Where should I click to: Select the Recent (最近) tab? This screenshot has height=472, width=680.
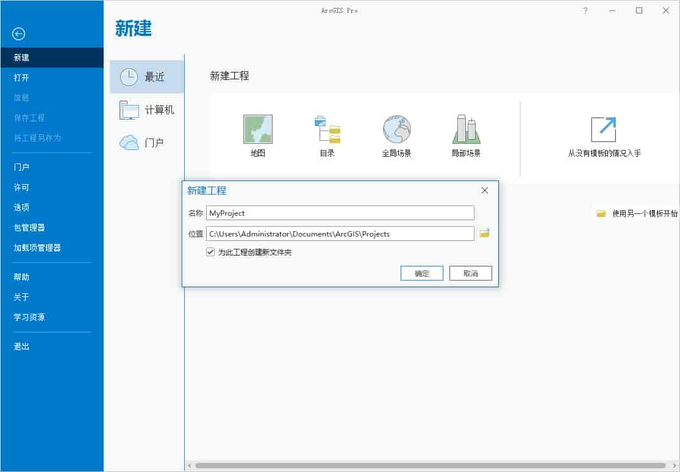click(147, 77)
